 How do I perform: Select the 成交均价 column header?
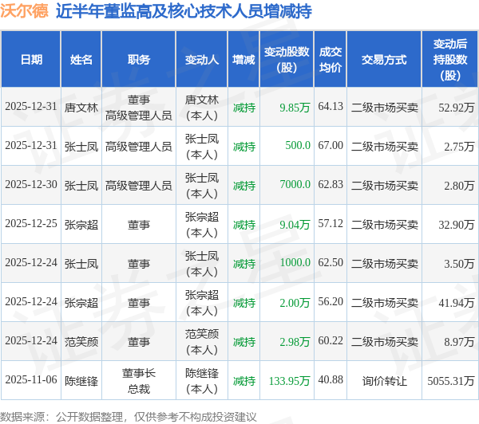331,60
